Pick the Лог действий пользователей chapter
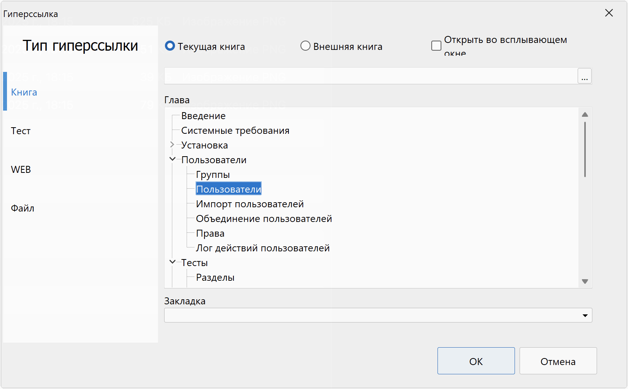Image resolution: width=628 pixels, height=389 pixels. pos(263,248)
